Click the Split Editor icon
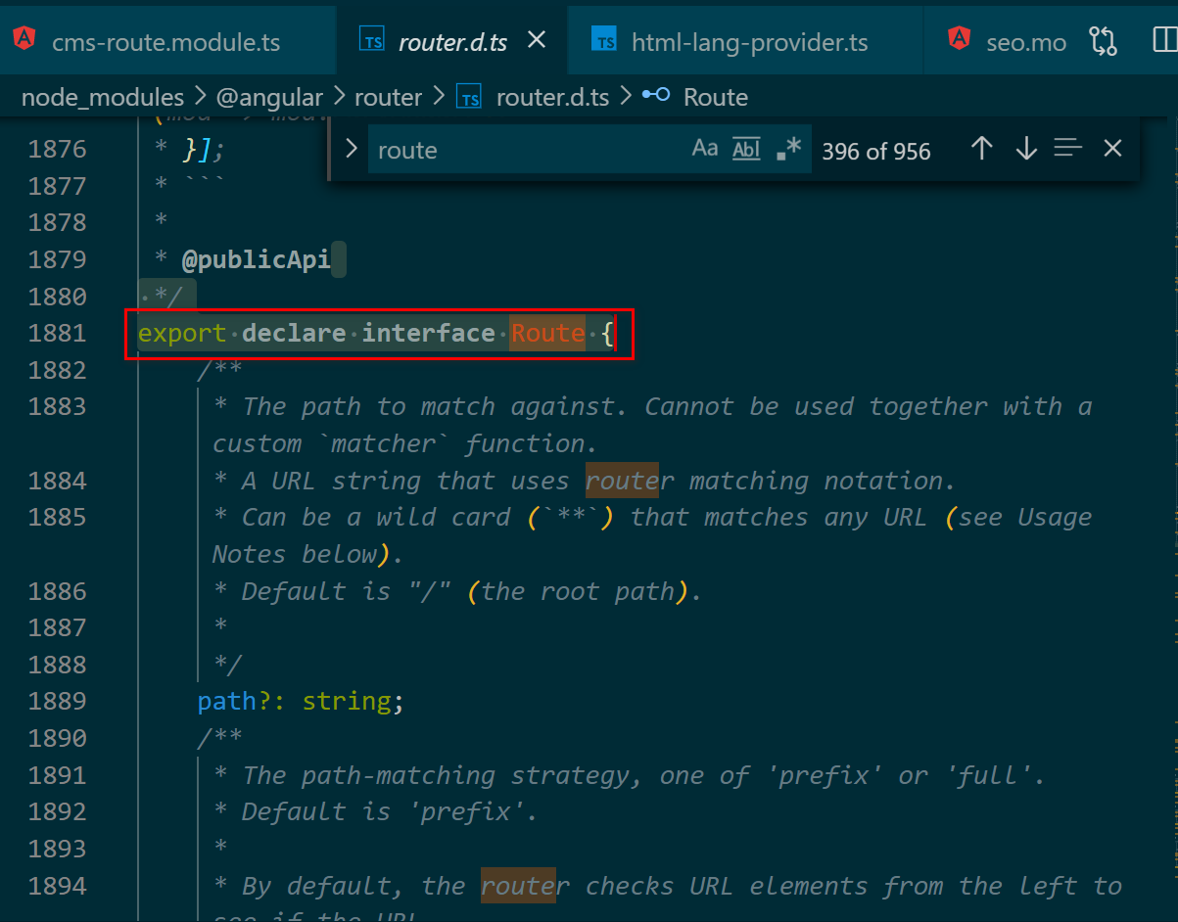The width and height of the screenshot is (1178, 922). [1163, 40]
